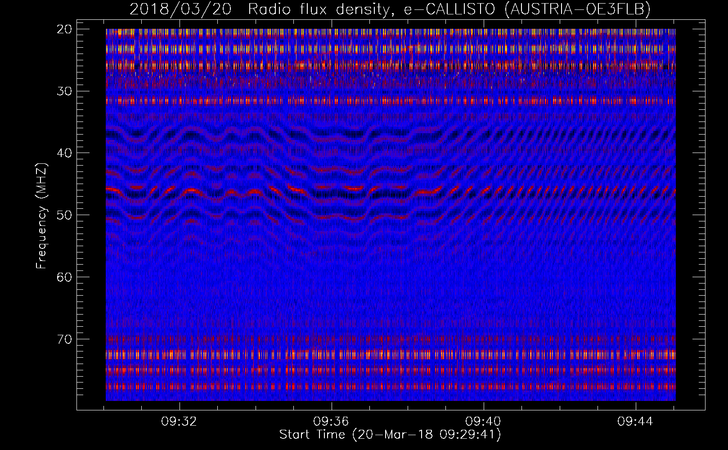Click the "Start Time (20-Mar-18 09:29:41)" label

[x=390, y=435]
